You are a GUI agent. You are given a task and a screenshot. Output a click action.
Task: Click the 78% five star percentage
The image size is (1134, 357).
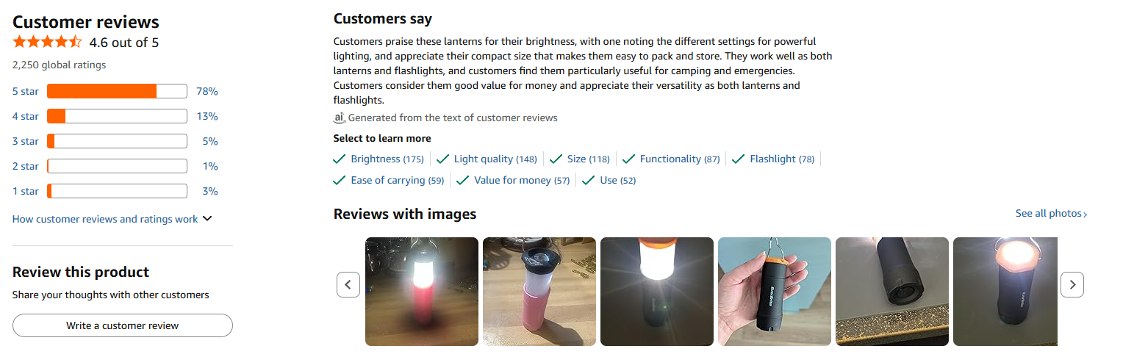coord(207,91)
